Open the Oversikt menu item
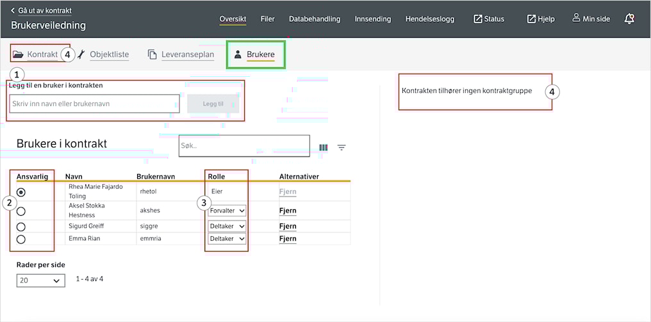651x322 pixels. [233, 19]
